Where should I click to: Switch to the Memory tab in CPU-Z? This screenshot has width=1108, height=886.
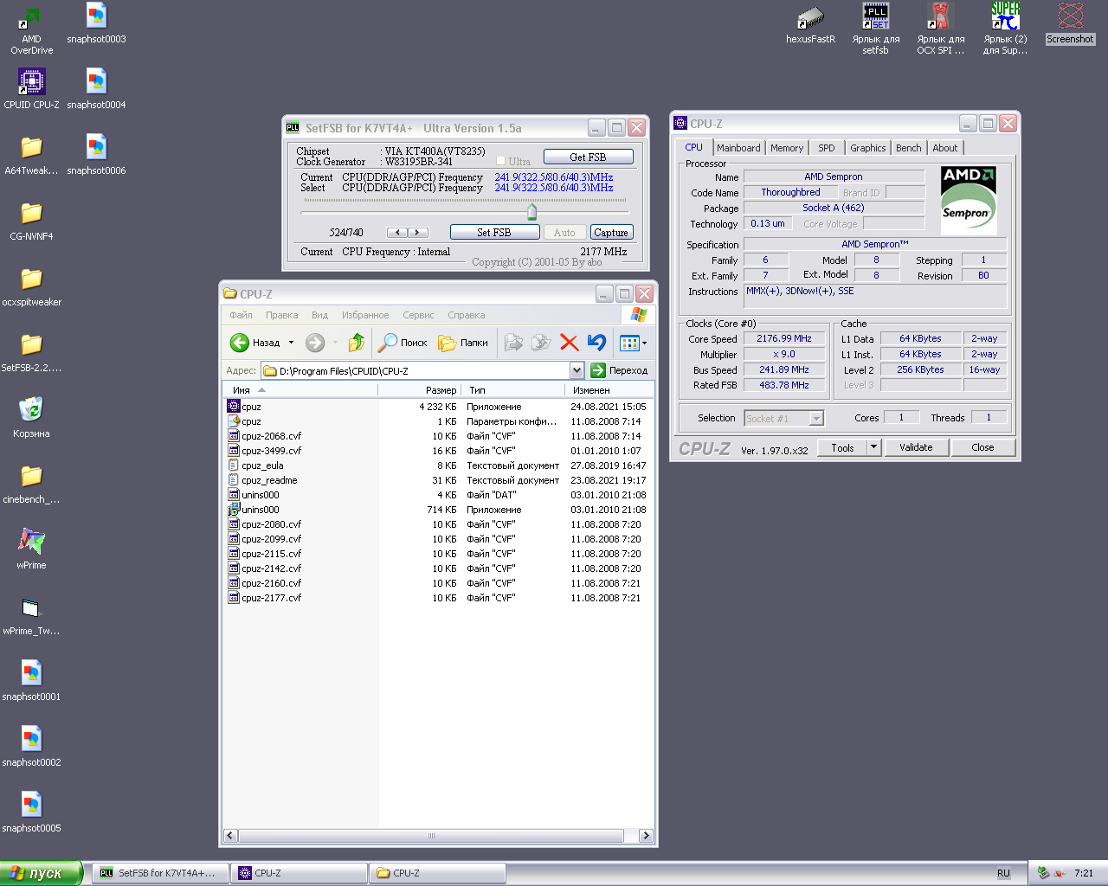coord(787,148)
